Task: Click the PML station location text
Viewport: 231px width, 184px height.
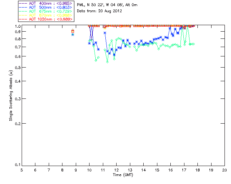Action: (107, 5)
